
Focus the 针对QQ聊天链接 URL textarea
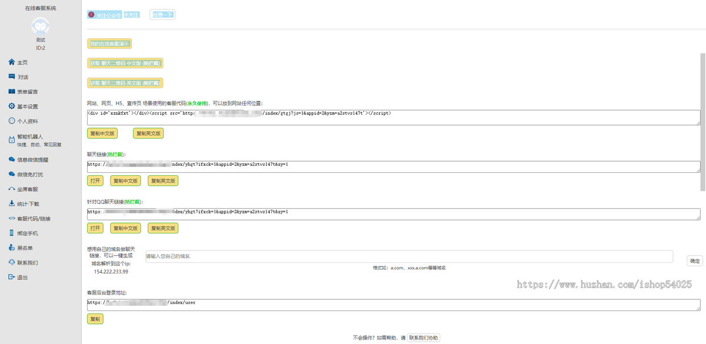(394, 213)
